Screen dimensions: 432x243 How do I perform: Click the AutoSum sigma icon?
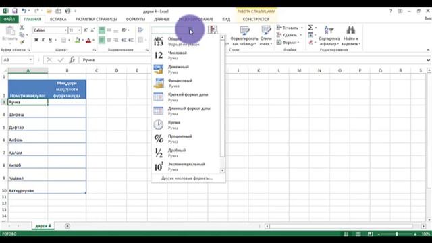(310, 28)
